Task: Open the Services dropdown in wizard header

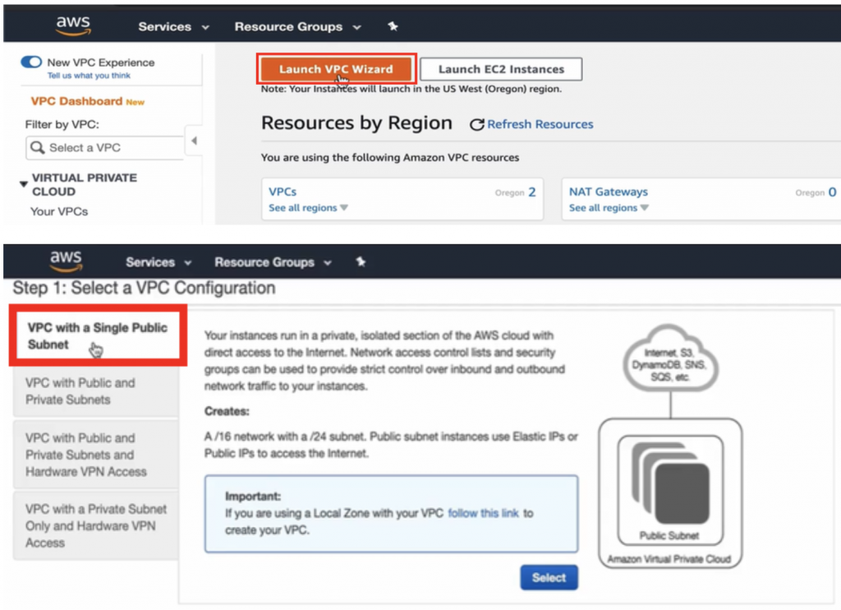Action: (159, 262)
